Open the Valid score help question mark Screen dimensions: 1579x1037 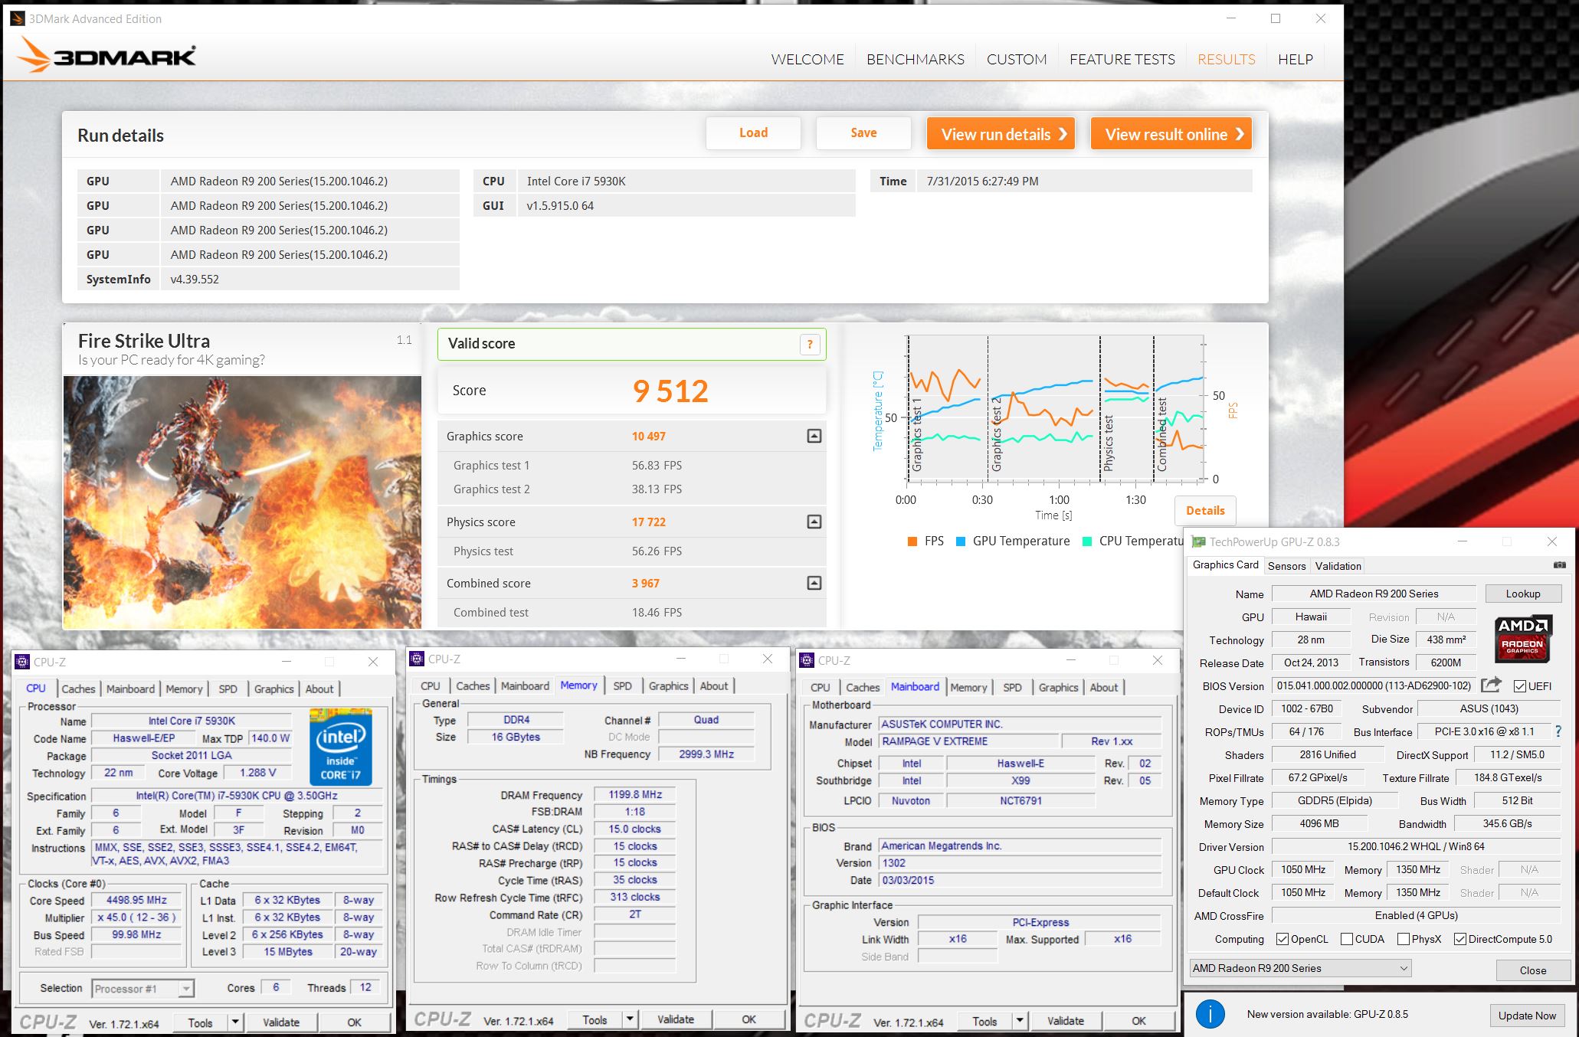810,345
